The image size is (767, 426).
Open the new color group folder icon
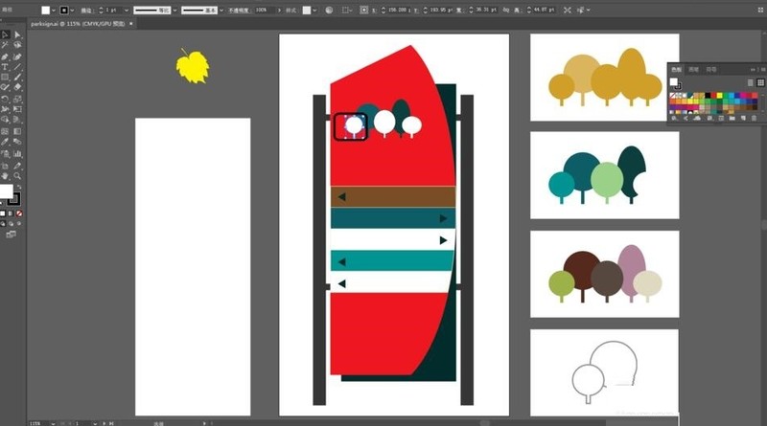(732, 118)
